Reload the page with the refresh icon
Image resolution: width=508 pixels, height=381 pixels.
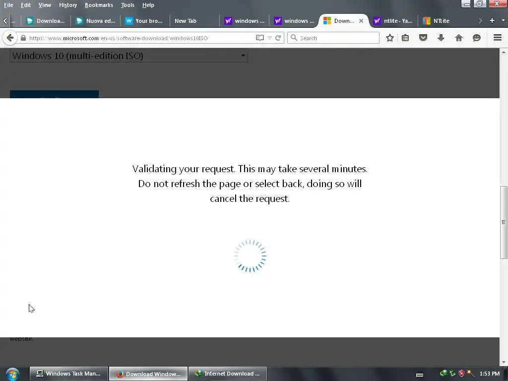click(x=278, y=38)
